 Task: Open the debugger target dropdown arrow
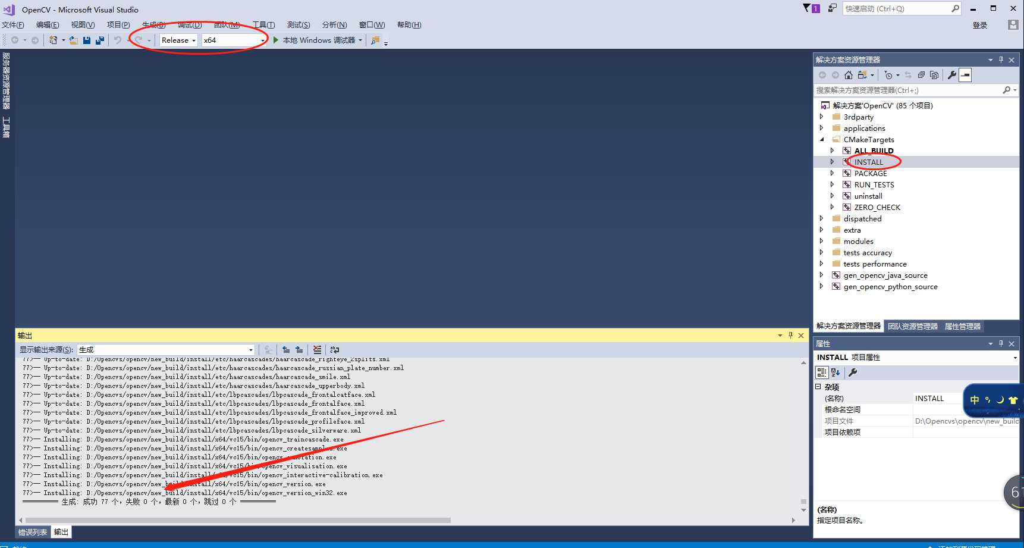pyautogui.click(x=360, y=40)
